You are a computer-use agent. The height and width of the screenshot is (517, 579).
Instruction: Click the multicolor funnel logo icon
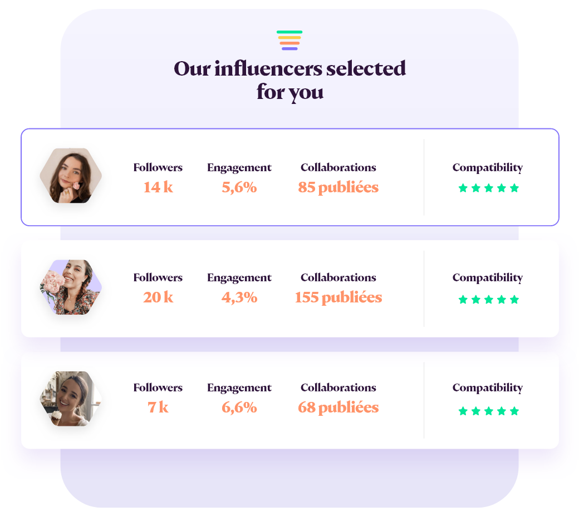289,41
